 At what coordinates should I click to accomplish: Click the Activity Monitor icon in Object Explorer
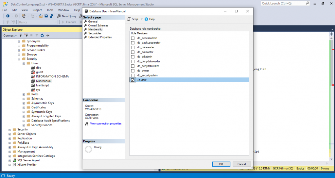[48, 35]
